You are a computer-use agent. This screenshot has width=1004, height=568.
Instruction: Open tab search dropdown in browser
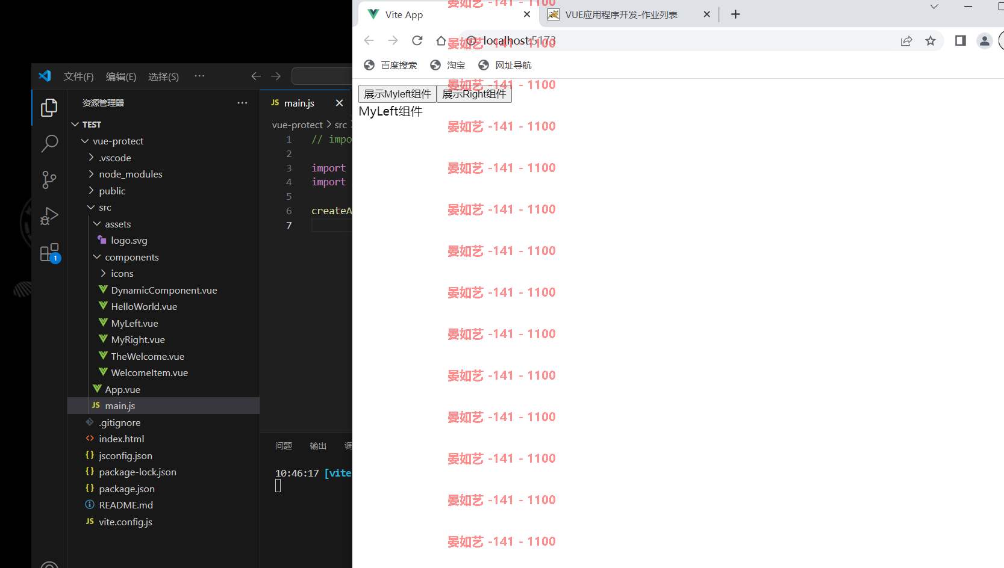tap(934, 7)
